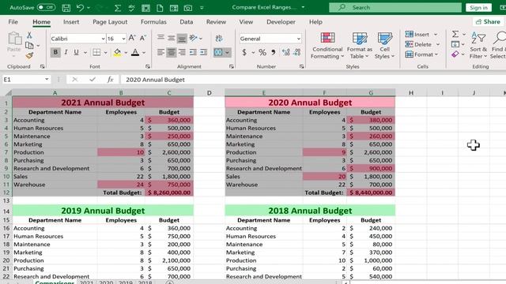Open Cell Styles gallery

(385, 46)
